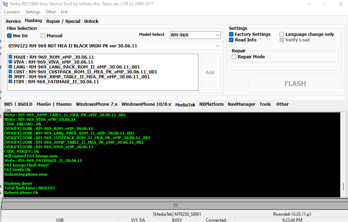Click the 'SV5_DA' status cell

click(x=138, y=220)
